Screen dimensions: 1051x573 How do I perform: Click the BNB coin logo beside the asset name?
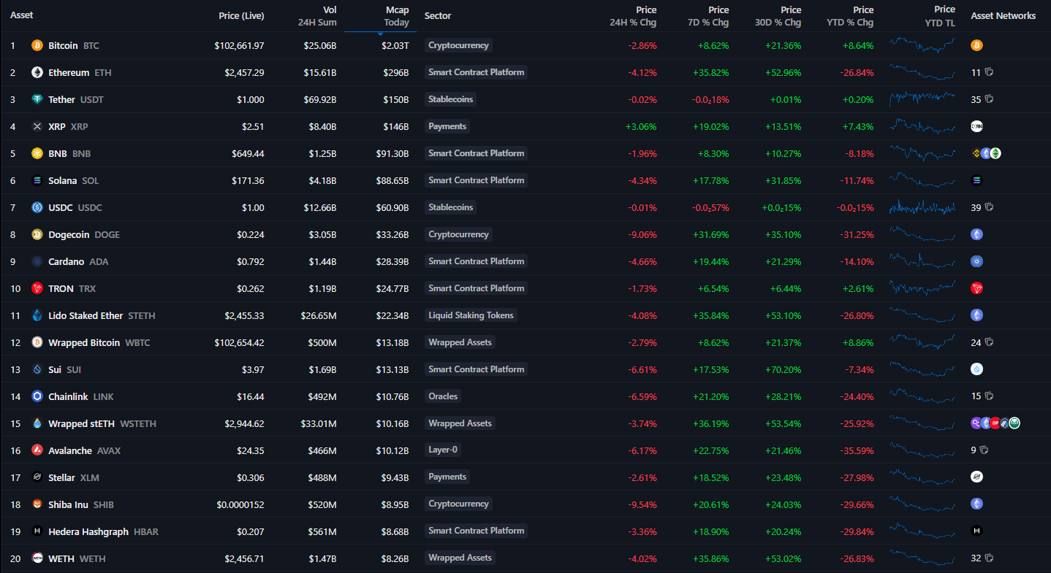37,153
